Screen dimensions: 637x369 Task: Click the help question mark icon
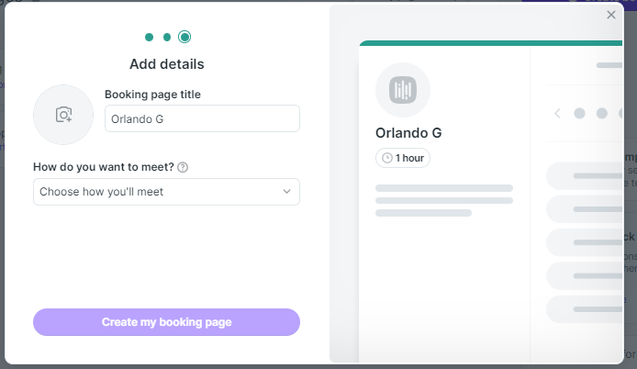183,167
